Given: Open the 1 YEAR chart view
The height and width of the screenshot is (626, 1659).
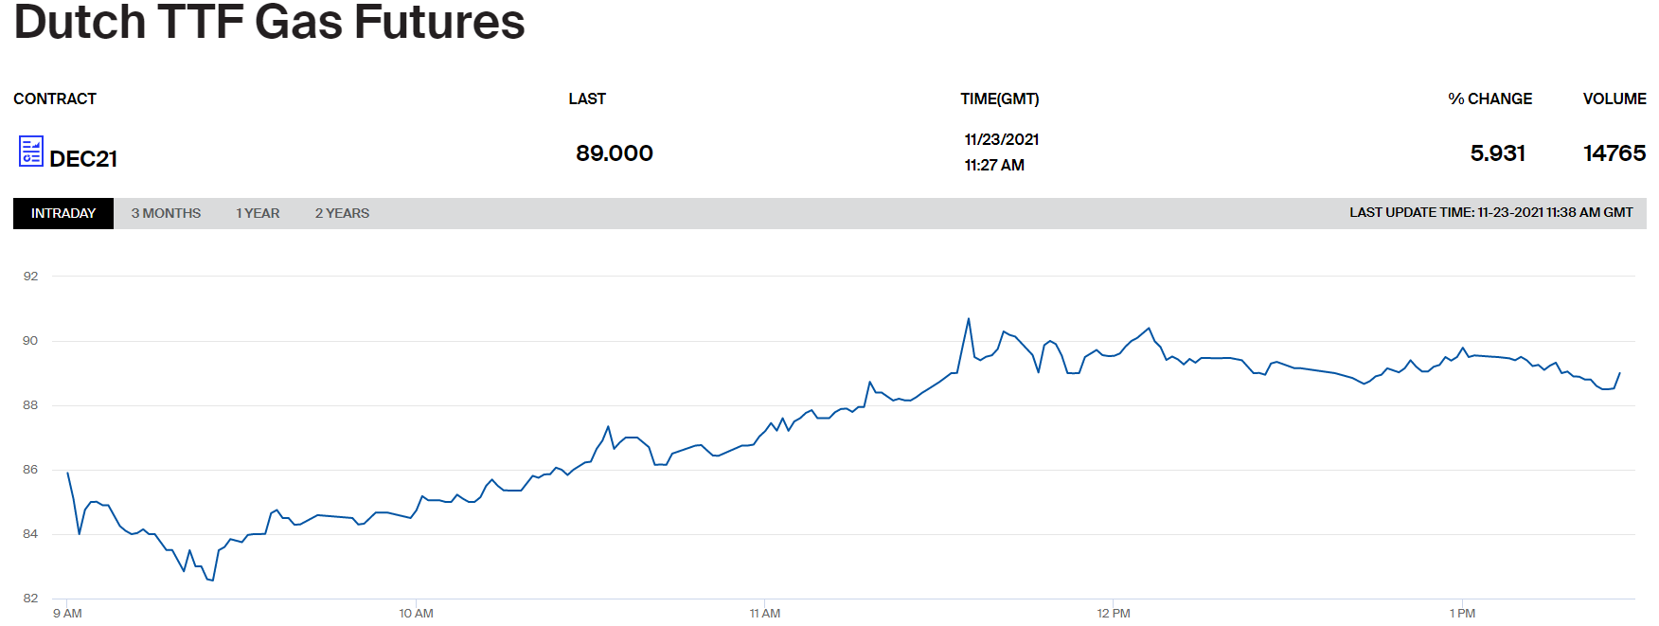Looking at the screenshot, I should point(258,213).
